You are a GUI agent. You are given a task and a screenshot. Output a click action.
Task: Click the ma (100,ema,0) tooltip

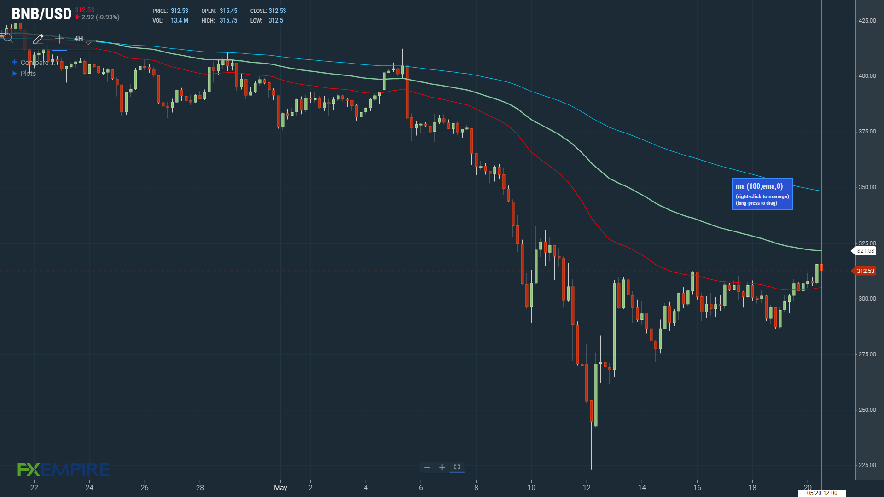click(x=762, y=194)
